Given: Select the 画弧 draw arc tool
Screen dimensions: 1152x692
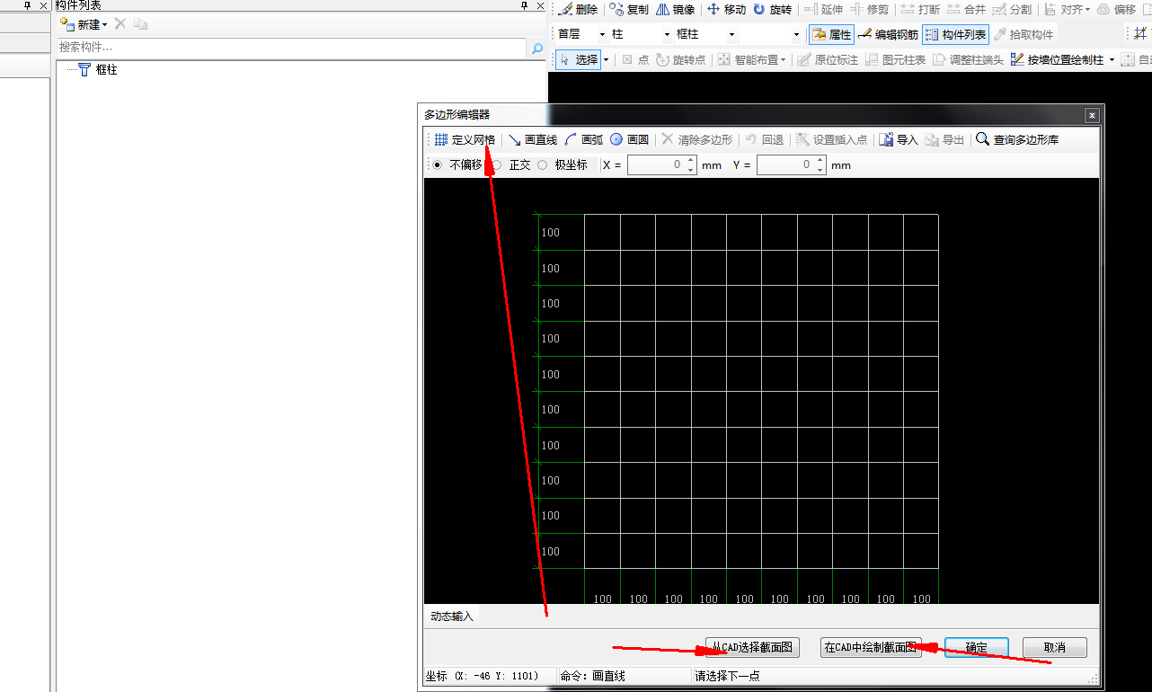Looking at the screenshot, I should pos(584,140).
